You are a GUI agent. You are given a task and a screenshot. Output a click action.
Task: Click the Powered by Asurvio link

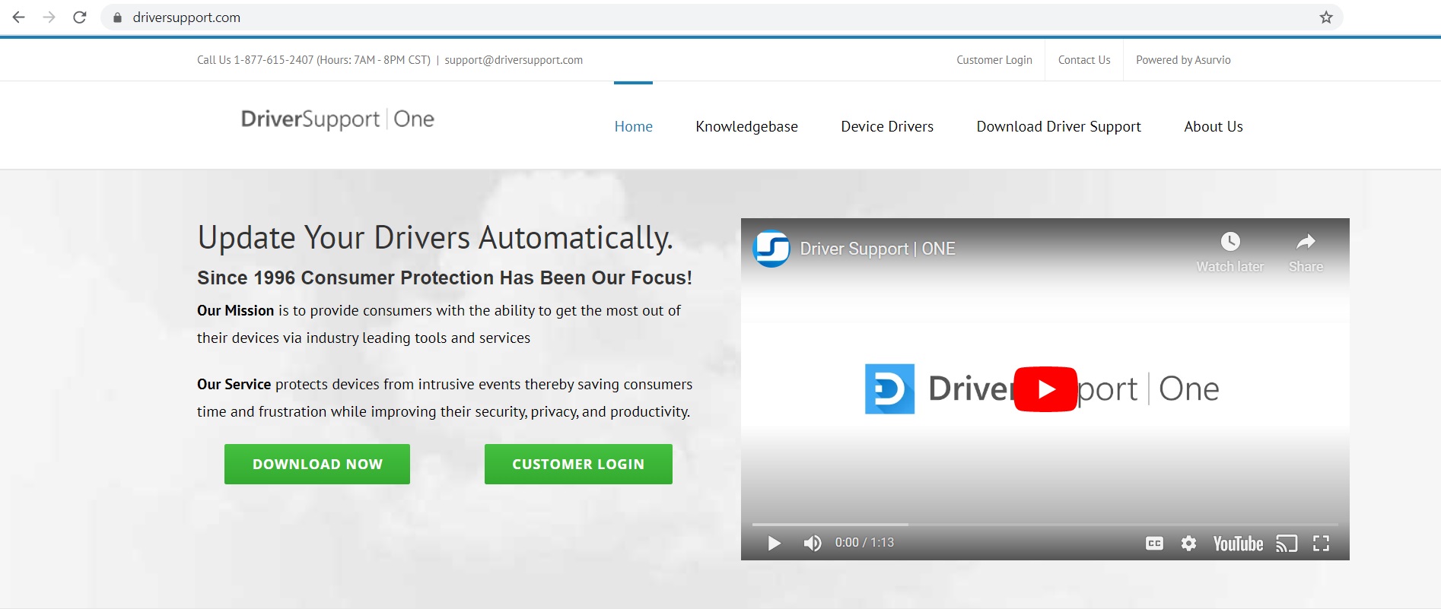(x=1183, y=60)
